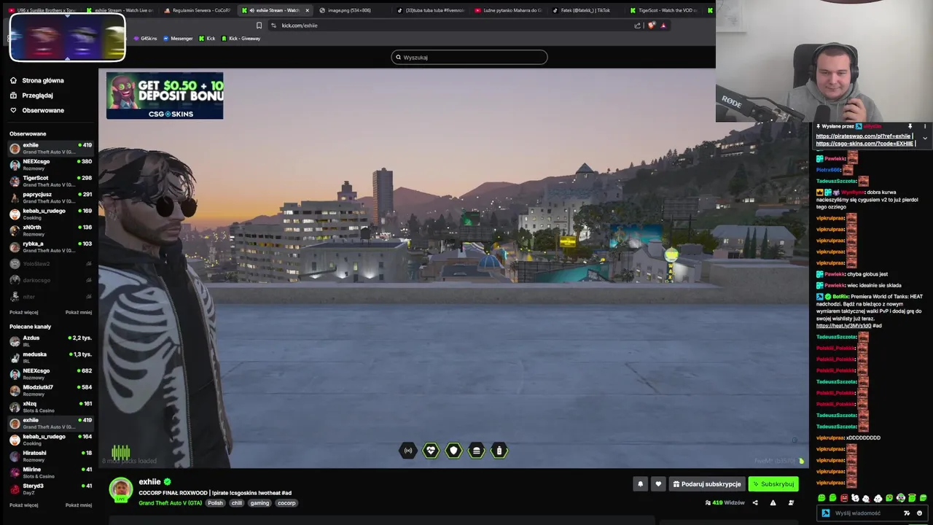The width and height of the screenshot is (933, 525).
Task: Open Steryd3 DayZ channel
Action: 50,489
